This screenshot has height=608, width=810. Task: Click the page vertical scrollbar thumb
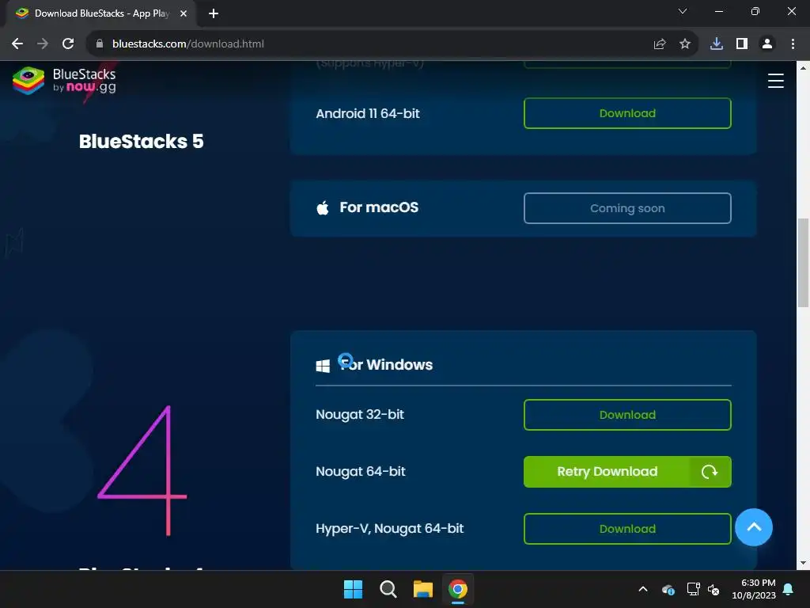pyautogui.click(x=804, y=263)
